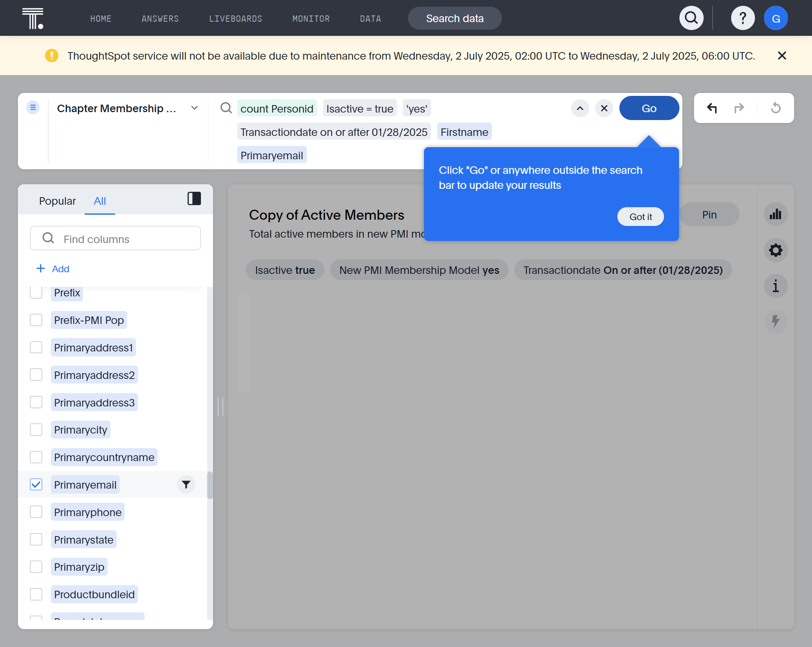Click the Isactive true filter chip
Image resolution: width=812 pixels, height=647 pixels.
(x=285, y=270)
